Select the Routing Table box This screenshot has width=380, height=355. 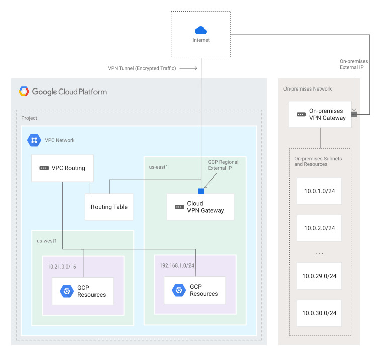[109, 207]
